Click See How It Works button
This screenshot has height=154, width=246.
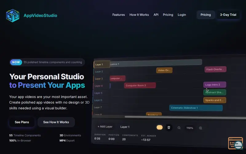point(56,122)
